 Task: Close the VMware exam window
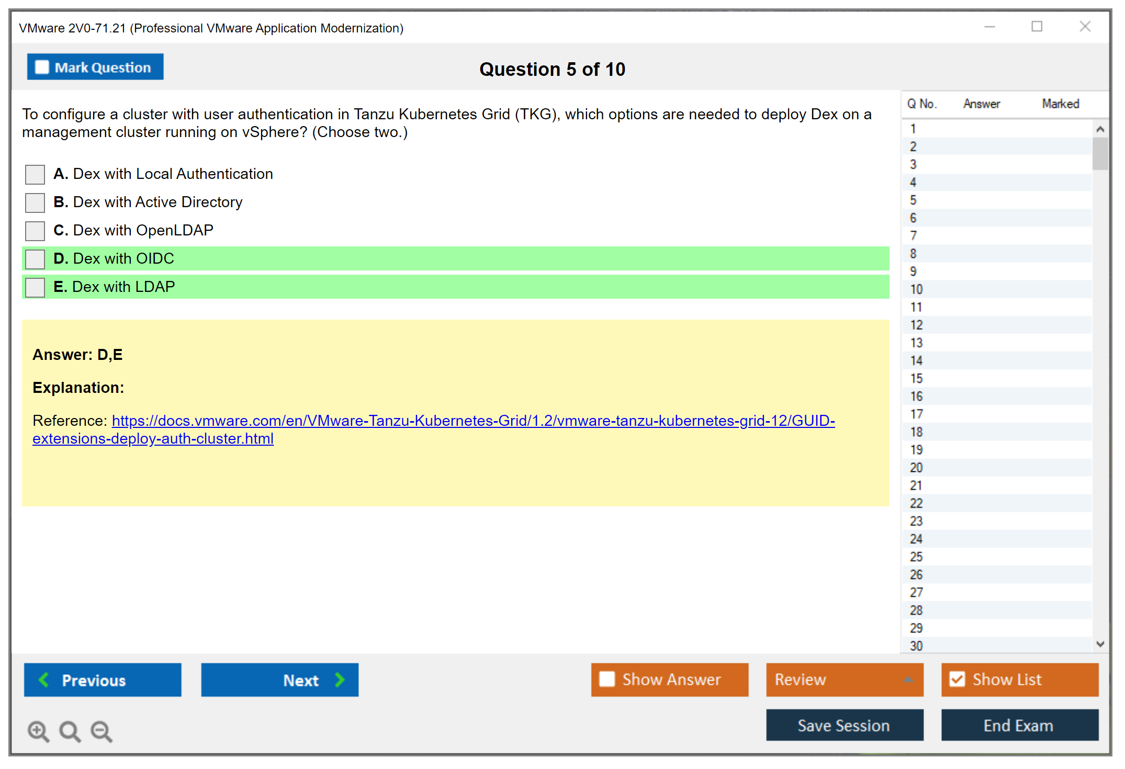1085,27
